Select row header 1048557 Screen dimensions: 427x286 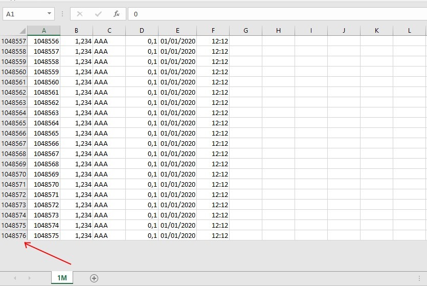[x=14, y=41]
